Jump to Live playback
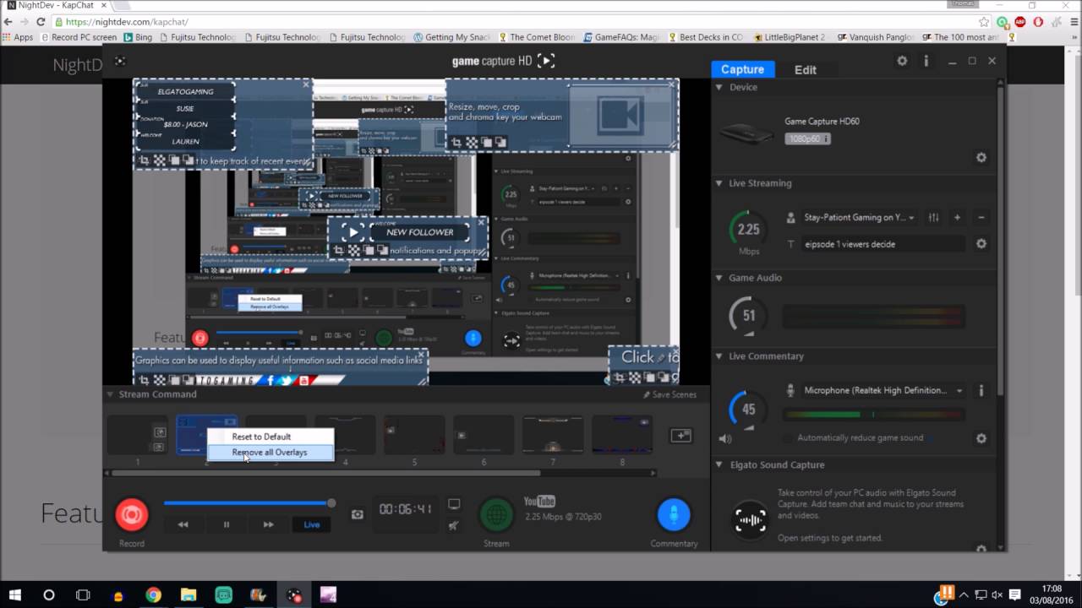The image size is (1082, 608). [x=312, y=524]
